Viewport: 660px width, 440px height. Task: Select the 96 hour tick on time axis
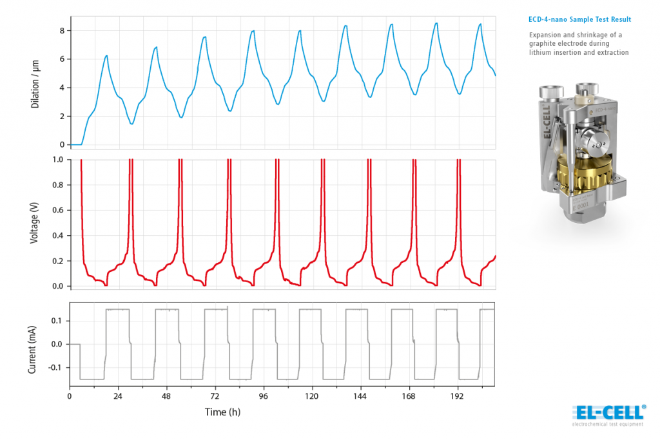[263, 396]
